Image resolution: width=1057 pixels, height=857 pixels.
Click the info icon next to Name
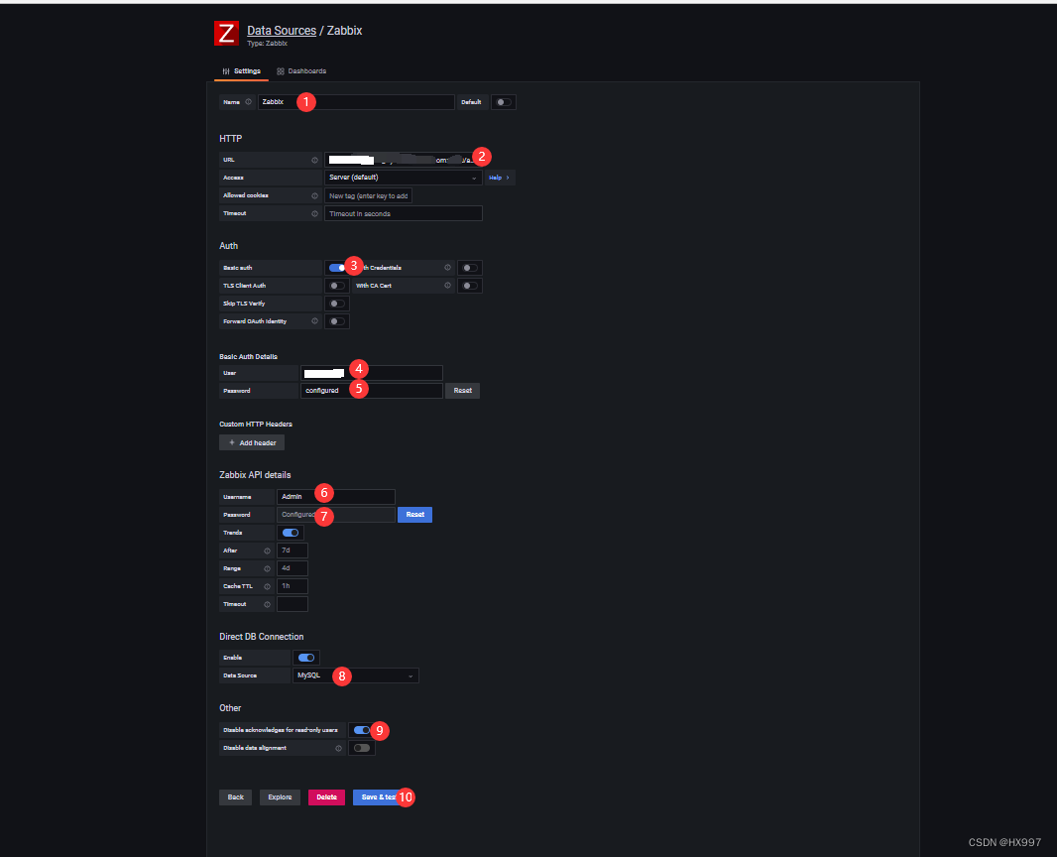pyautogui.click(x=248, y=102)
